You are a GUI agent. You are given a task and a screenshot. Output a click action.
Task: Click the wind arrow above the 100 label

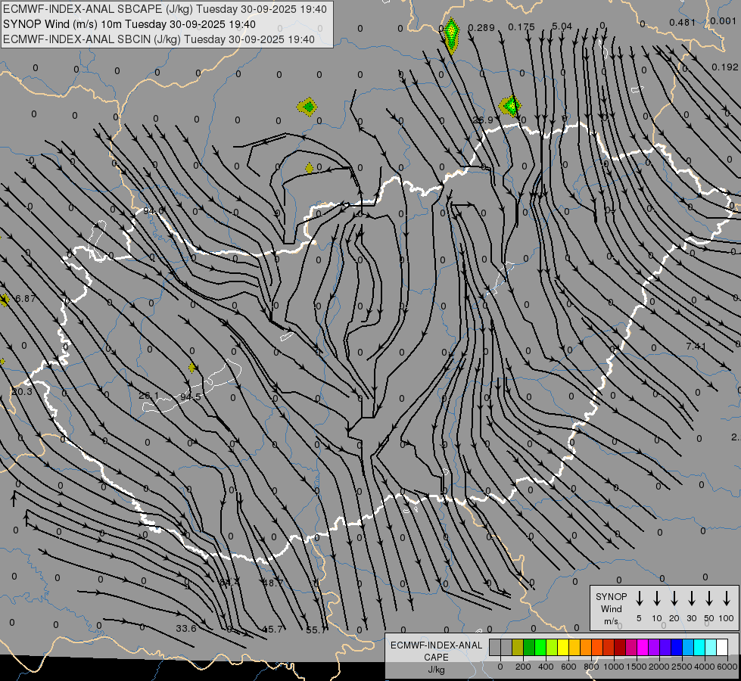point(727,599)
